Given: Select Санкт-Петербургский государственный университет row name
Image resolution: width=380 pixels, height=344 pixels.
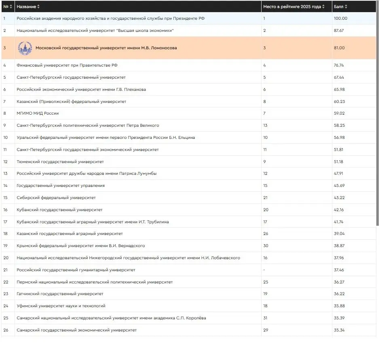Looking at the screenshot, I should (71, 78).
